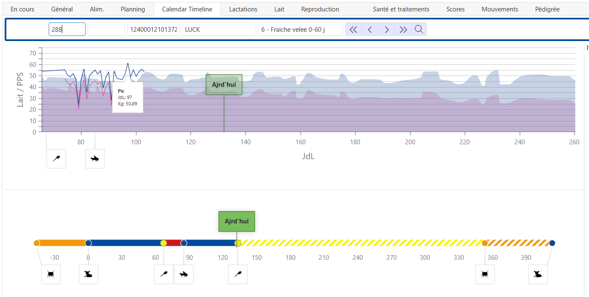Open the Général tab
589x297 pixels.
tap(62, 9)
